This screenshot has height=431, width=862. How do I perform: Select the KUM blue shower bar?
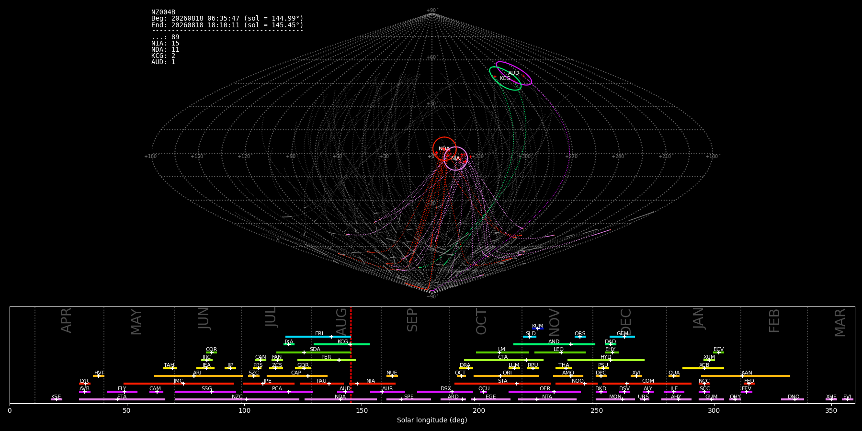(x=538, y=329)
